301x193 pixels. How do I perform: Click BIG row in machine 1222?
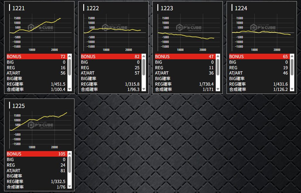click(111, 62)
